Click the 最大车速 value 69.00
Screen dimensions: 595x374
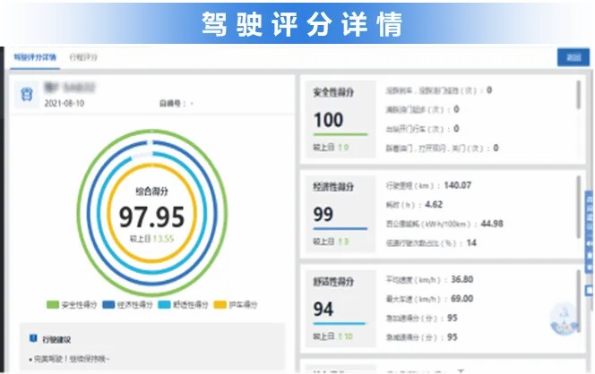point(461,299)
